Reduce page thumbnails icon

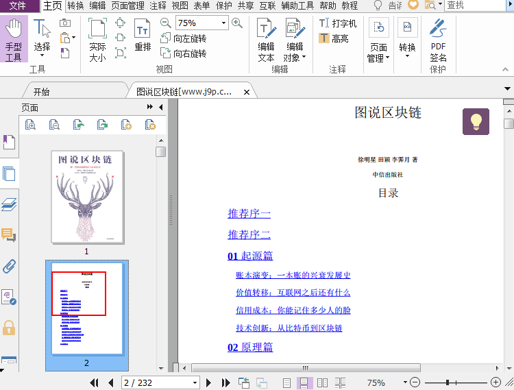(54, 125)
